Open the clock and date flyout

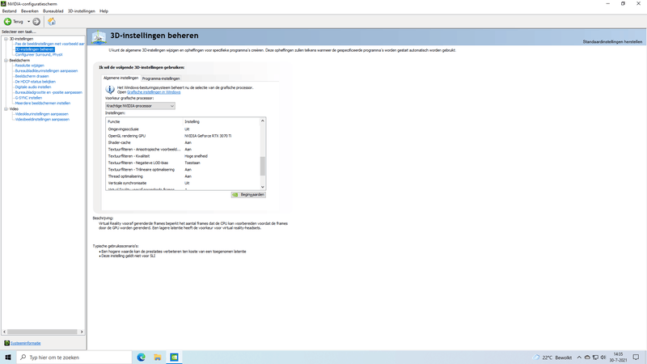(x=618, y=358)
